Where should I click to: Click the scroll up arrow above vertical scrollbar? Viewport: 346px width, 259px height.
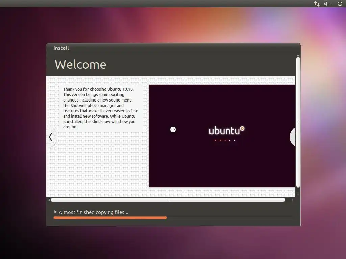point(298,55)
